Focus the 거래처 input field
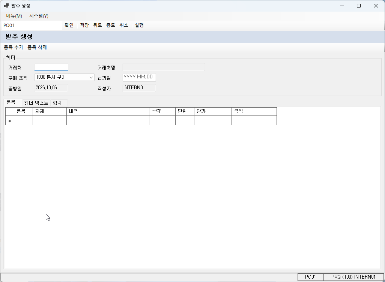This screenshot has height=282, width=385. coord(51,67)
